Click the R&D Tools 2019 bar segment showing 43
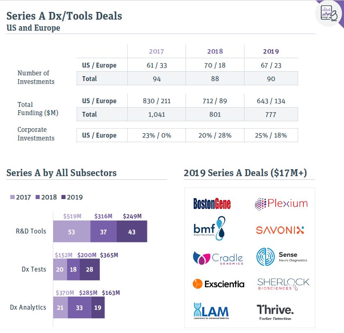Image resolution: width=344 pixels, height=333 pixels. [x=132, y=231]
